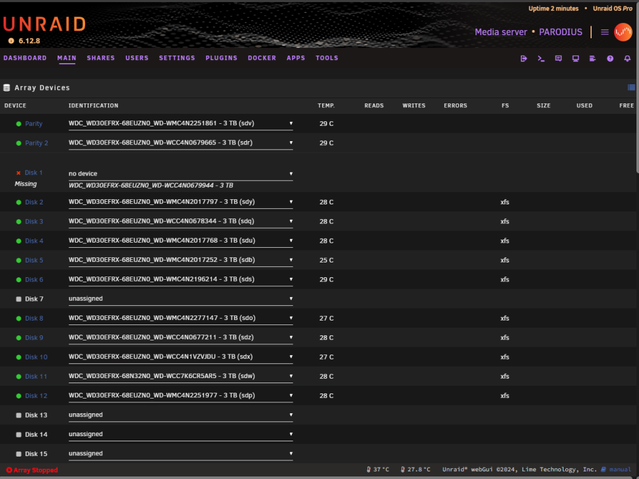This screenshot has width=639, height=479.
Task: Open the feedback icon in the toolbar
Action: click(x=558, y=59)
